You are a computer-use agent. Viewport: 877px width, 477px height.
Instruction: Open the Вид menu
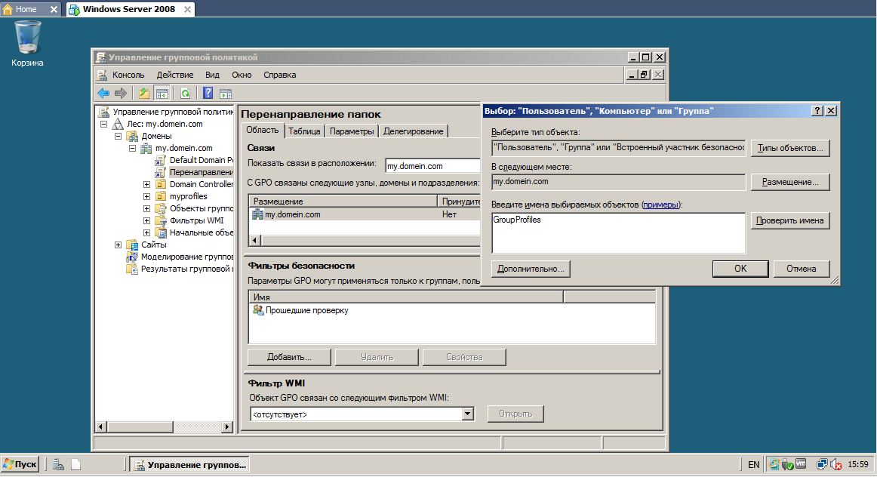(213, 75)
